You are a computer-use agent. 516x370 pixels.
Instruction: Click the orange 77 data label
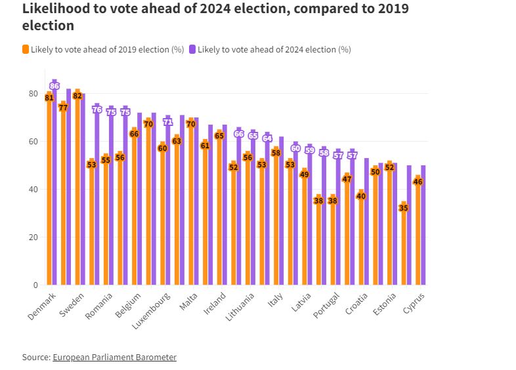[63, 108]
